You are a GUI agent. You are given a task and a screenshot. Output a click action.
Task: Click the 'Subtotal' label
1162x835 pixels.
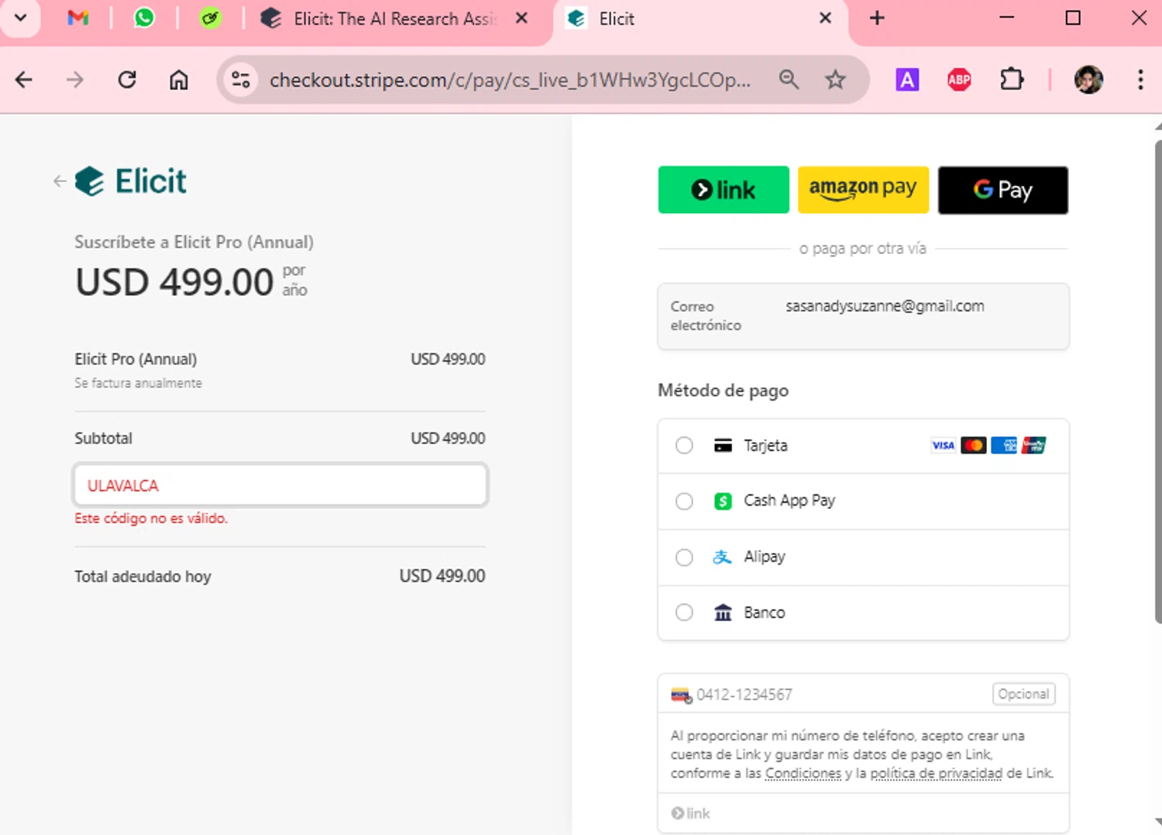tap(103, 438)
